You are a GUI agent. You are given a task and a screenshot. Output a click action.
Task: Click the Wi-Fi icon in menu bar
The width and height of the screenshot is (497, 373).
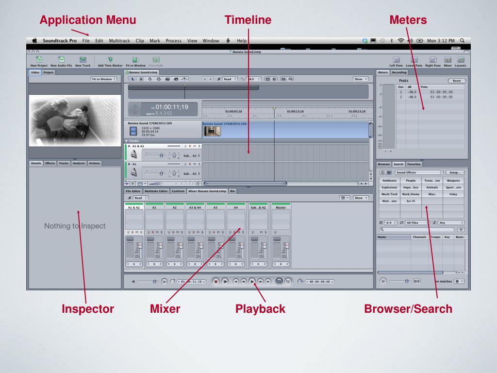400,41
